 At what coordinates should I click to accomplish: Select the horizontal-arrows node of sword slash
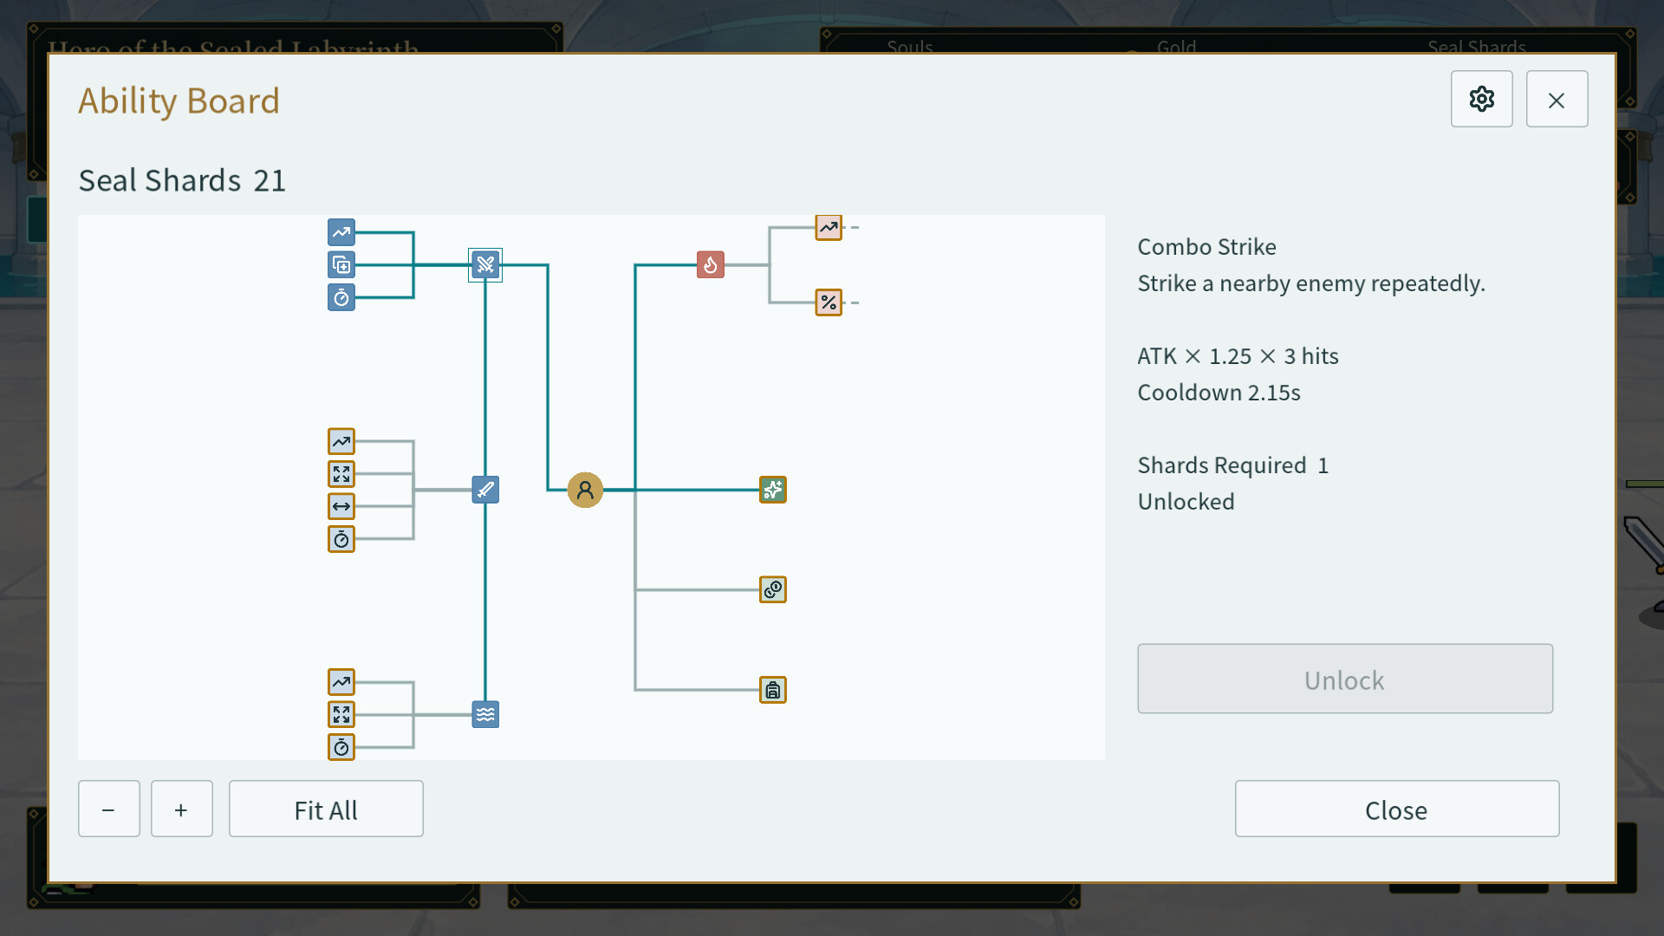coord(341,506)
